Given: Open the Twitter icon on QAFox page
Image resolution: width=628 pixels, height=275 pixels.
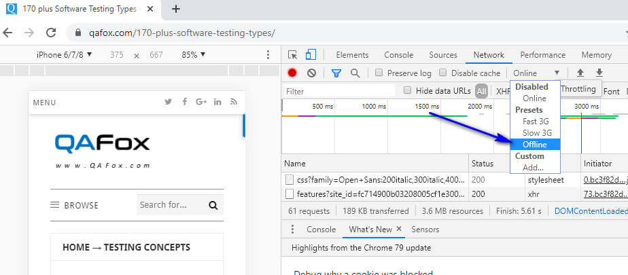Looking at the screenshot, I should tap(169, 102).
